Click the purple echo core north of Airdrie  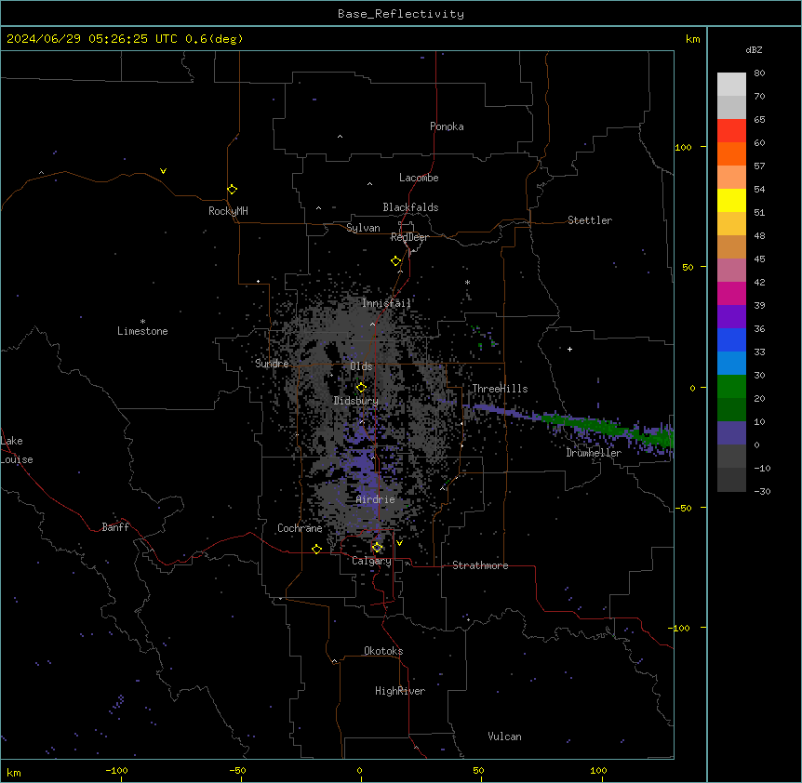point(365,468)
